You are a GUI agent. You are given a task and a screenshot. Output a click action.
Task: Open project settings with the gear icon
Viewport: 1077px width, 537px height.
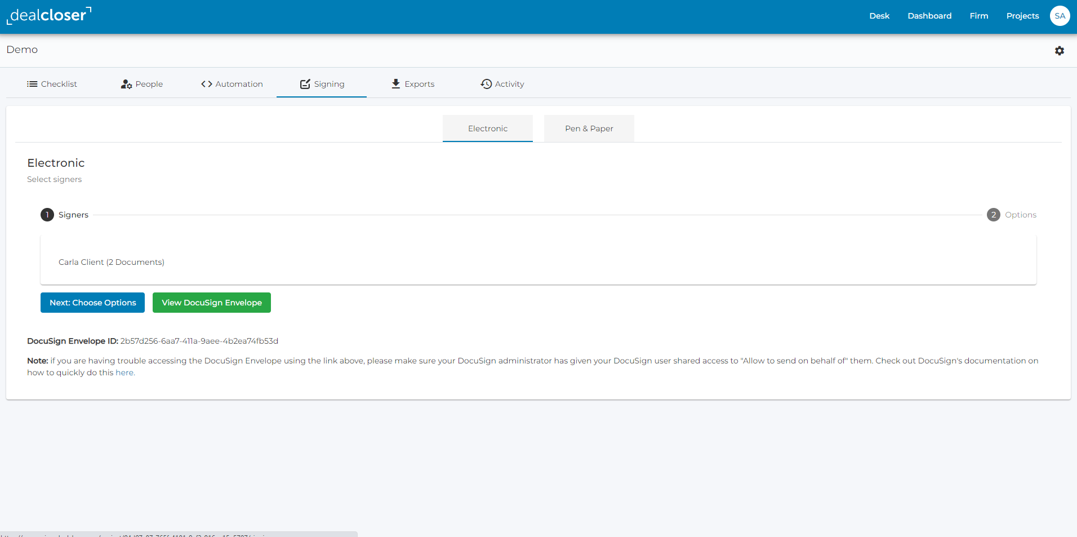tap(1060, 50)
